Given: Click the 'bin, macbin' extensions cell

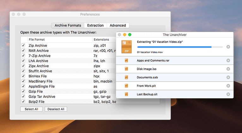Looking at the screenshot, I should pos(103,81).
